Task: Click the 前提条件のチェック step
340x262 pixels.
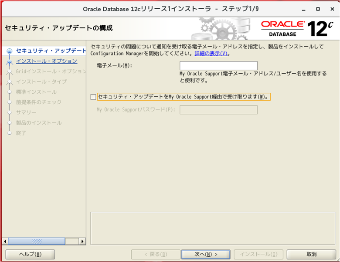Action: (39, 102)
